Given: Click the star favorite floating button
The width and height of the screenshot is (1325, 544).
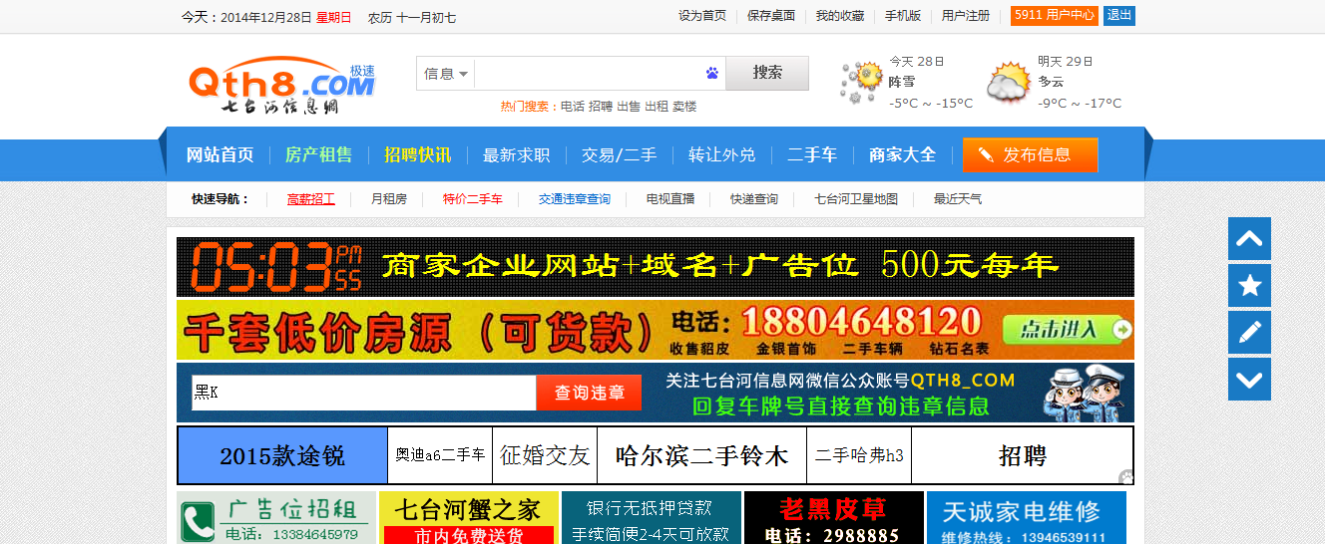Looking at the screenshot, I should coord(1249,286).
